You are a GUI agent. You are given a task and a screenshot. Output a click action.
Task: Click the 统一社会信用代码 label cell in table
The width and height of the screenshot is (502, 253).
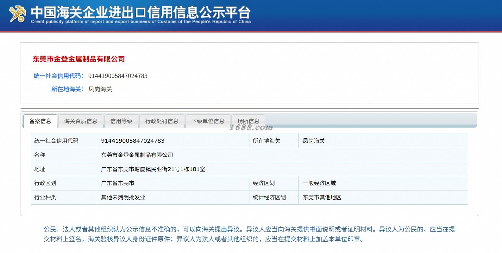pos(64,141)
